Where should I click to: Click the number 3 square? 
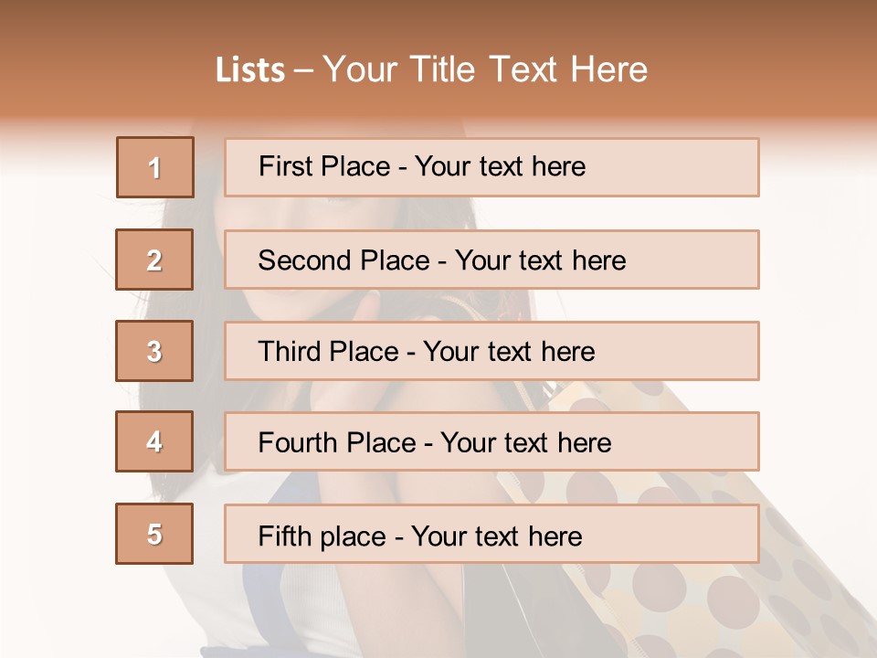tap(154, 351)
